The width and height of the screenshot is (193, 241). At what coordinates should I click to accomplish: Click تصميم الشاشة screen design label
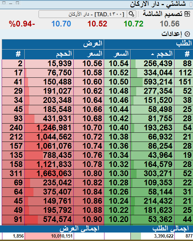(163, 14)
